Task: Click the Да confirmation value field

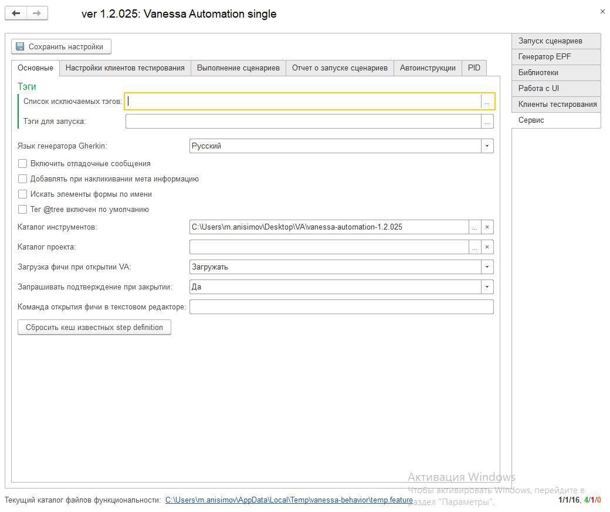Action: (x=335, y=287)
